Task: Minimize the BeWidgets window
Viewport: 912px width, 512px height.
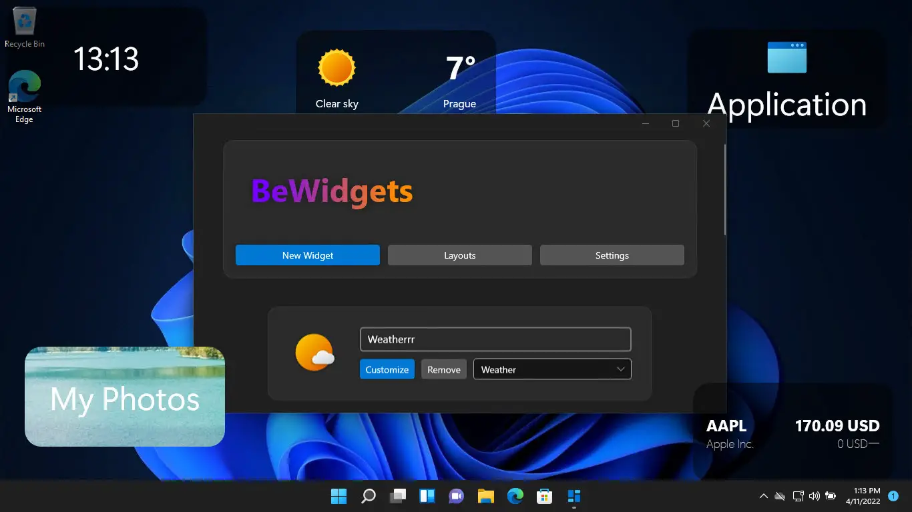Action: click(646, 123)
